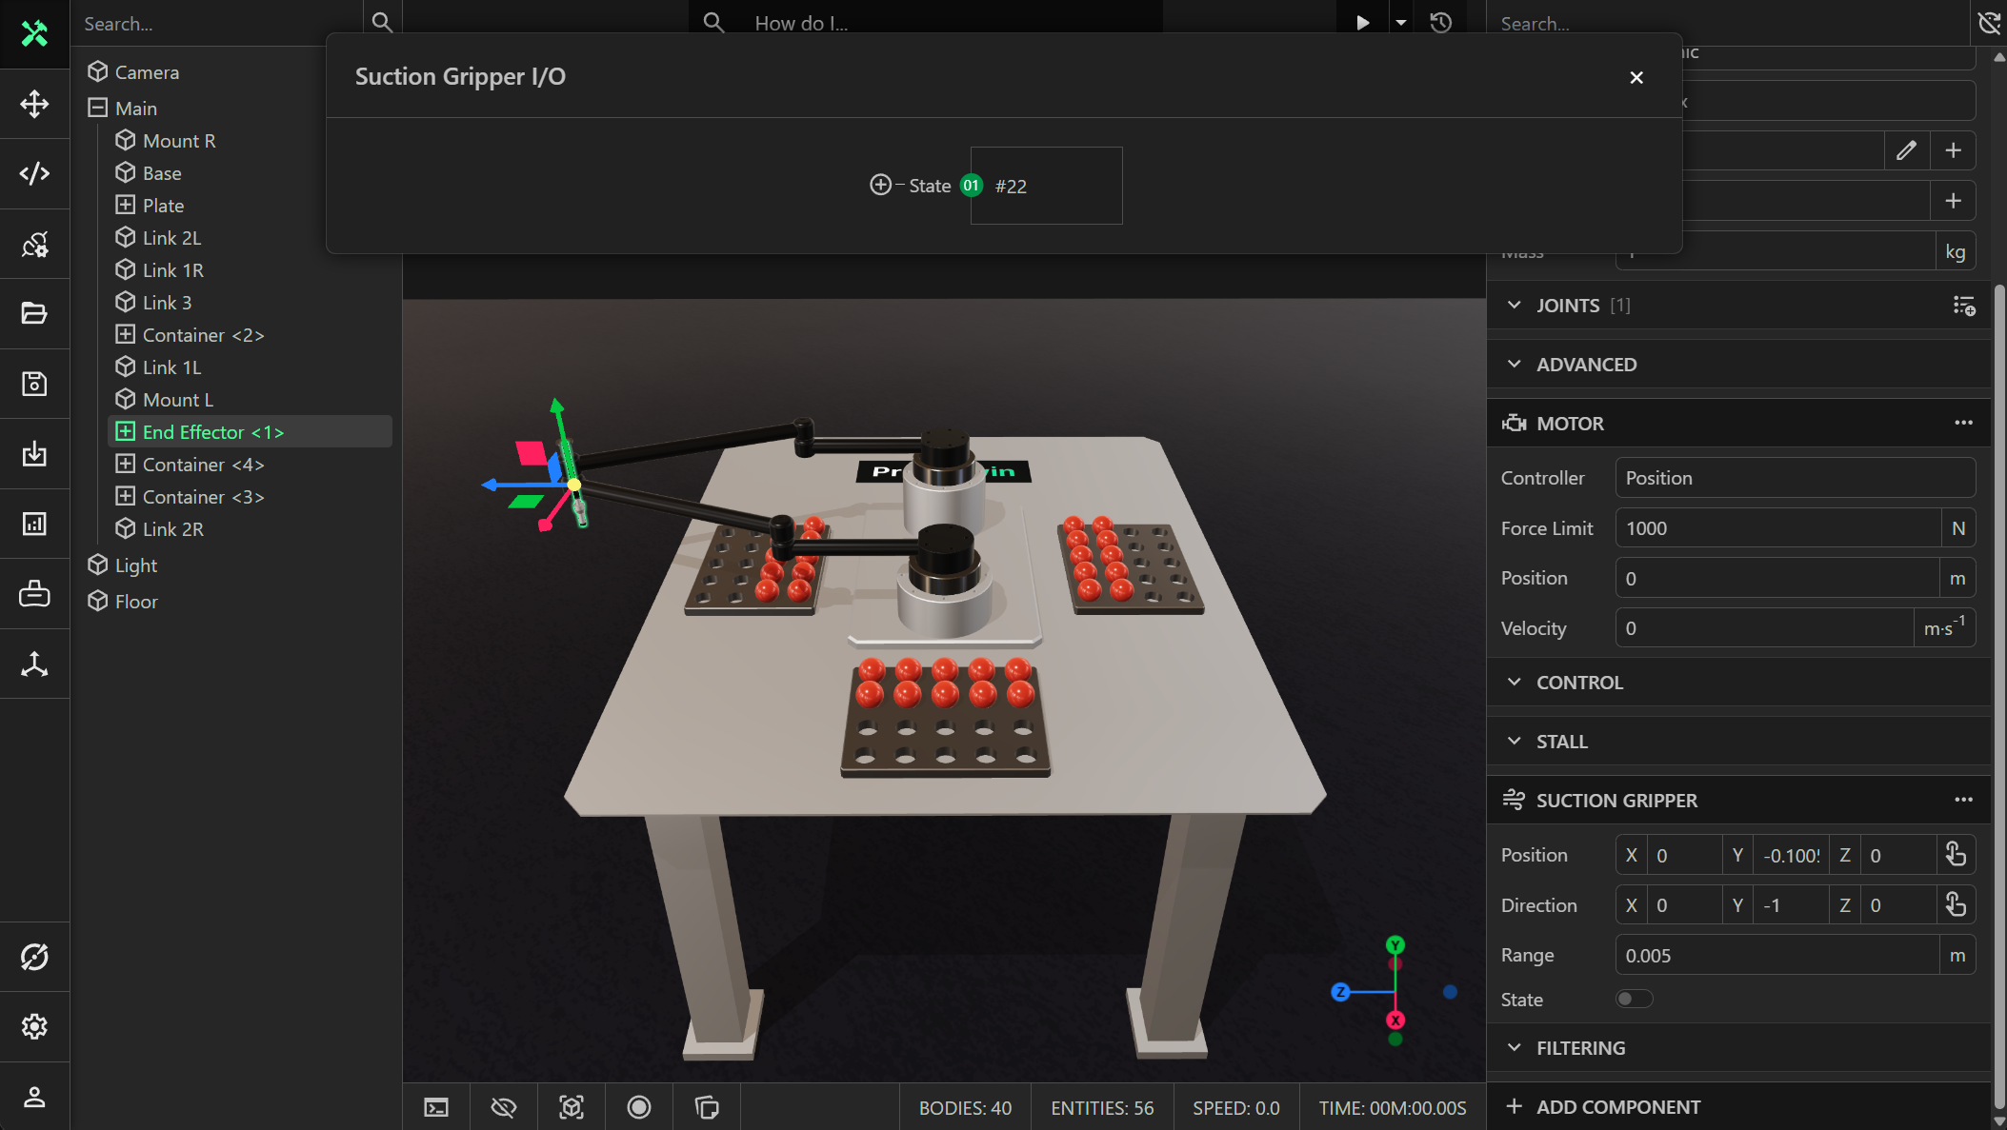This screenshot has width=2007, height=1130.
Task: Open the play button dropdown arrow
Action: tap(1400, 23)
